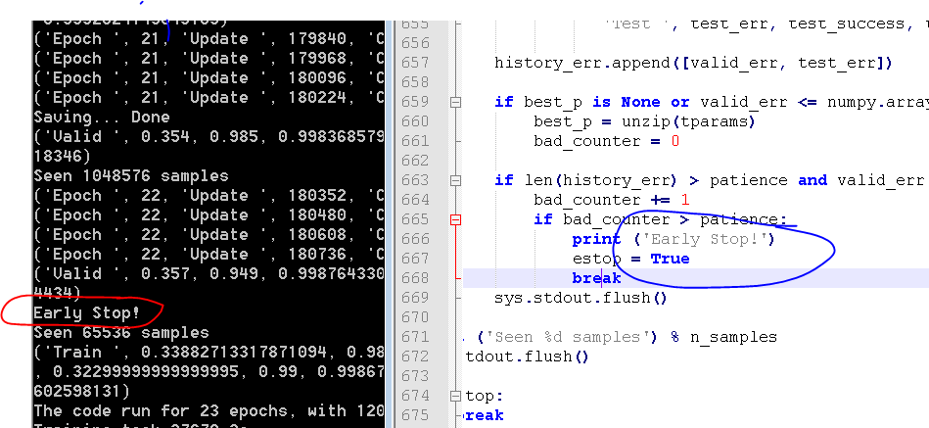
Task: Click the 'Valid ', 0.354 terminal line
Action: coord(209,136)
